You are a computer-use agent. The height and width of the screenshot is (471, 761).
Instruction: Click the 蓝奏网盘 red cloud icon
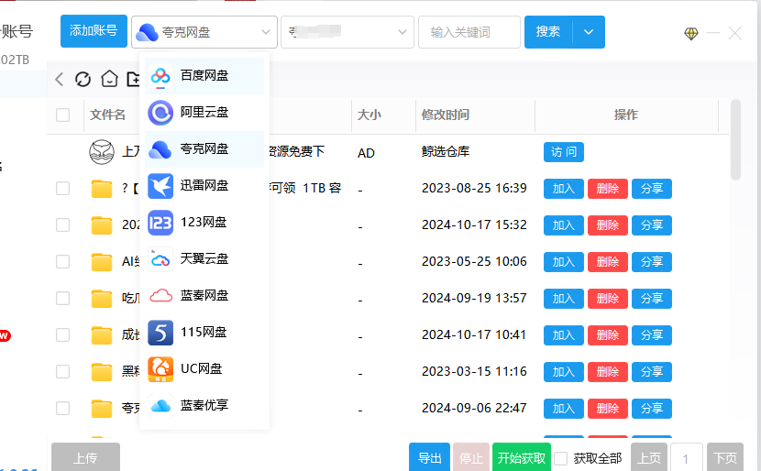point(160,296)
